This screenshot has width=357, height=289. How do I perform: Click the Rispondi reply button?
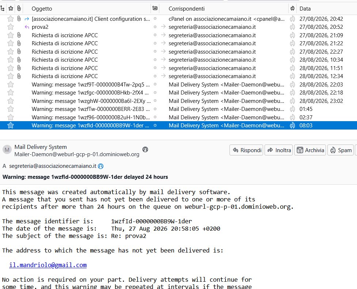[246, 150]
